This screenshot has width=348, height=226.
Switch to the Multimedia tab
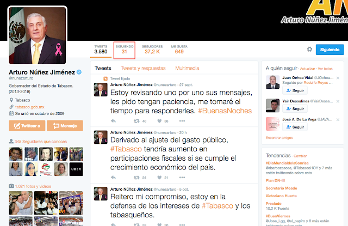[187, 68]
